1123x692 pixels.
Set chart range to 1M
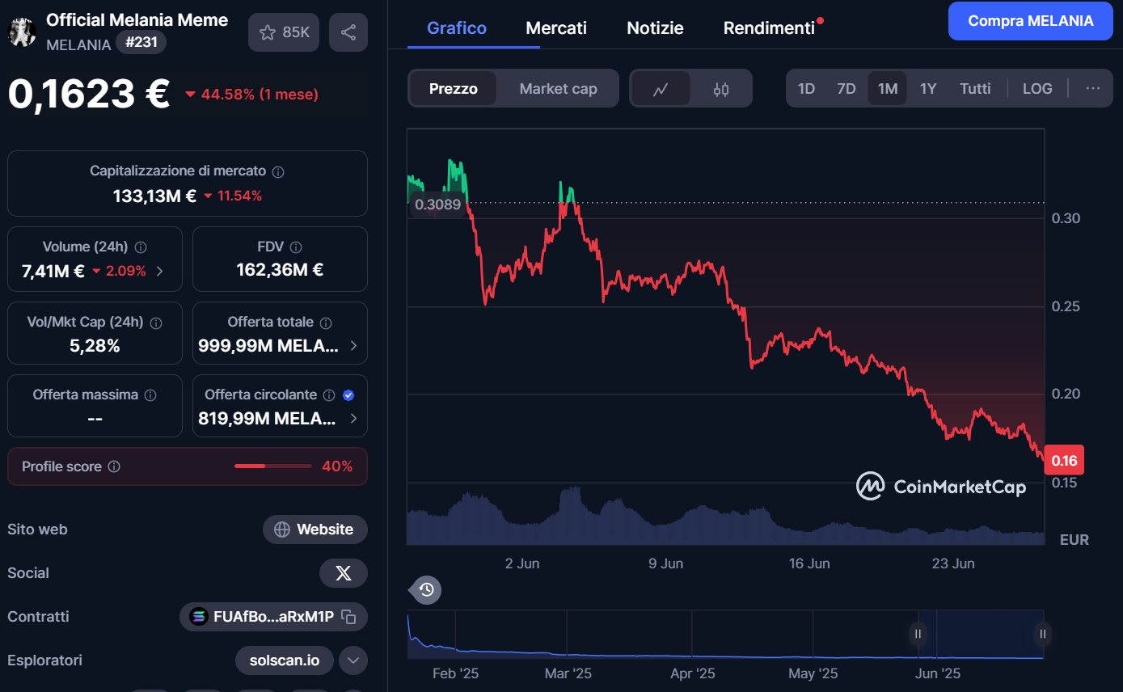click(x=888, y=89)
